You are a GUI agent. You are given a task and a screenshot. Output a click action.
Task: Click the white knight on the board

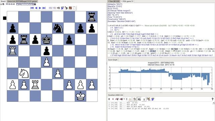(x=24, y=73)
